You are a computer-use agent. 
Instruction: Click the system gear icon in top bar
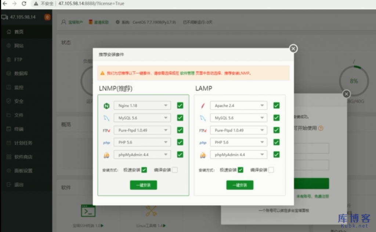pos(117,22)
